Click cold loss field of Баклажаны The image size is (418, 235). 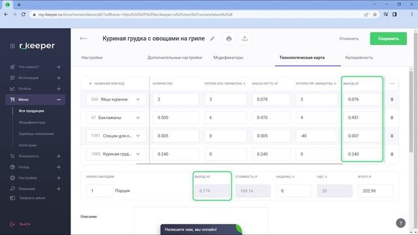(225, 117)
